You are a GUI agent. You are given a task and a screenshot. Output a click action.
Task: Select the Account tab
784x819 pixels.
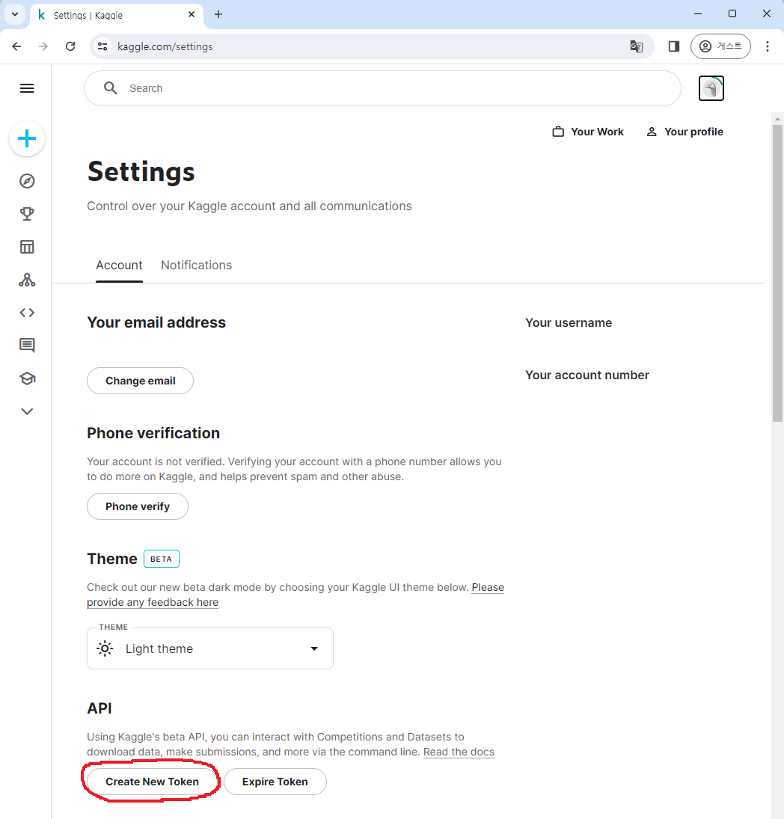tap(119, 266)
